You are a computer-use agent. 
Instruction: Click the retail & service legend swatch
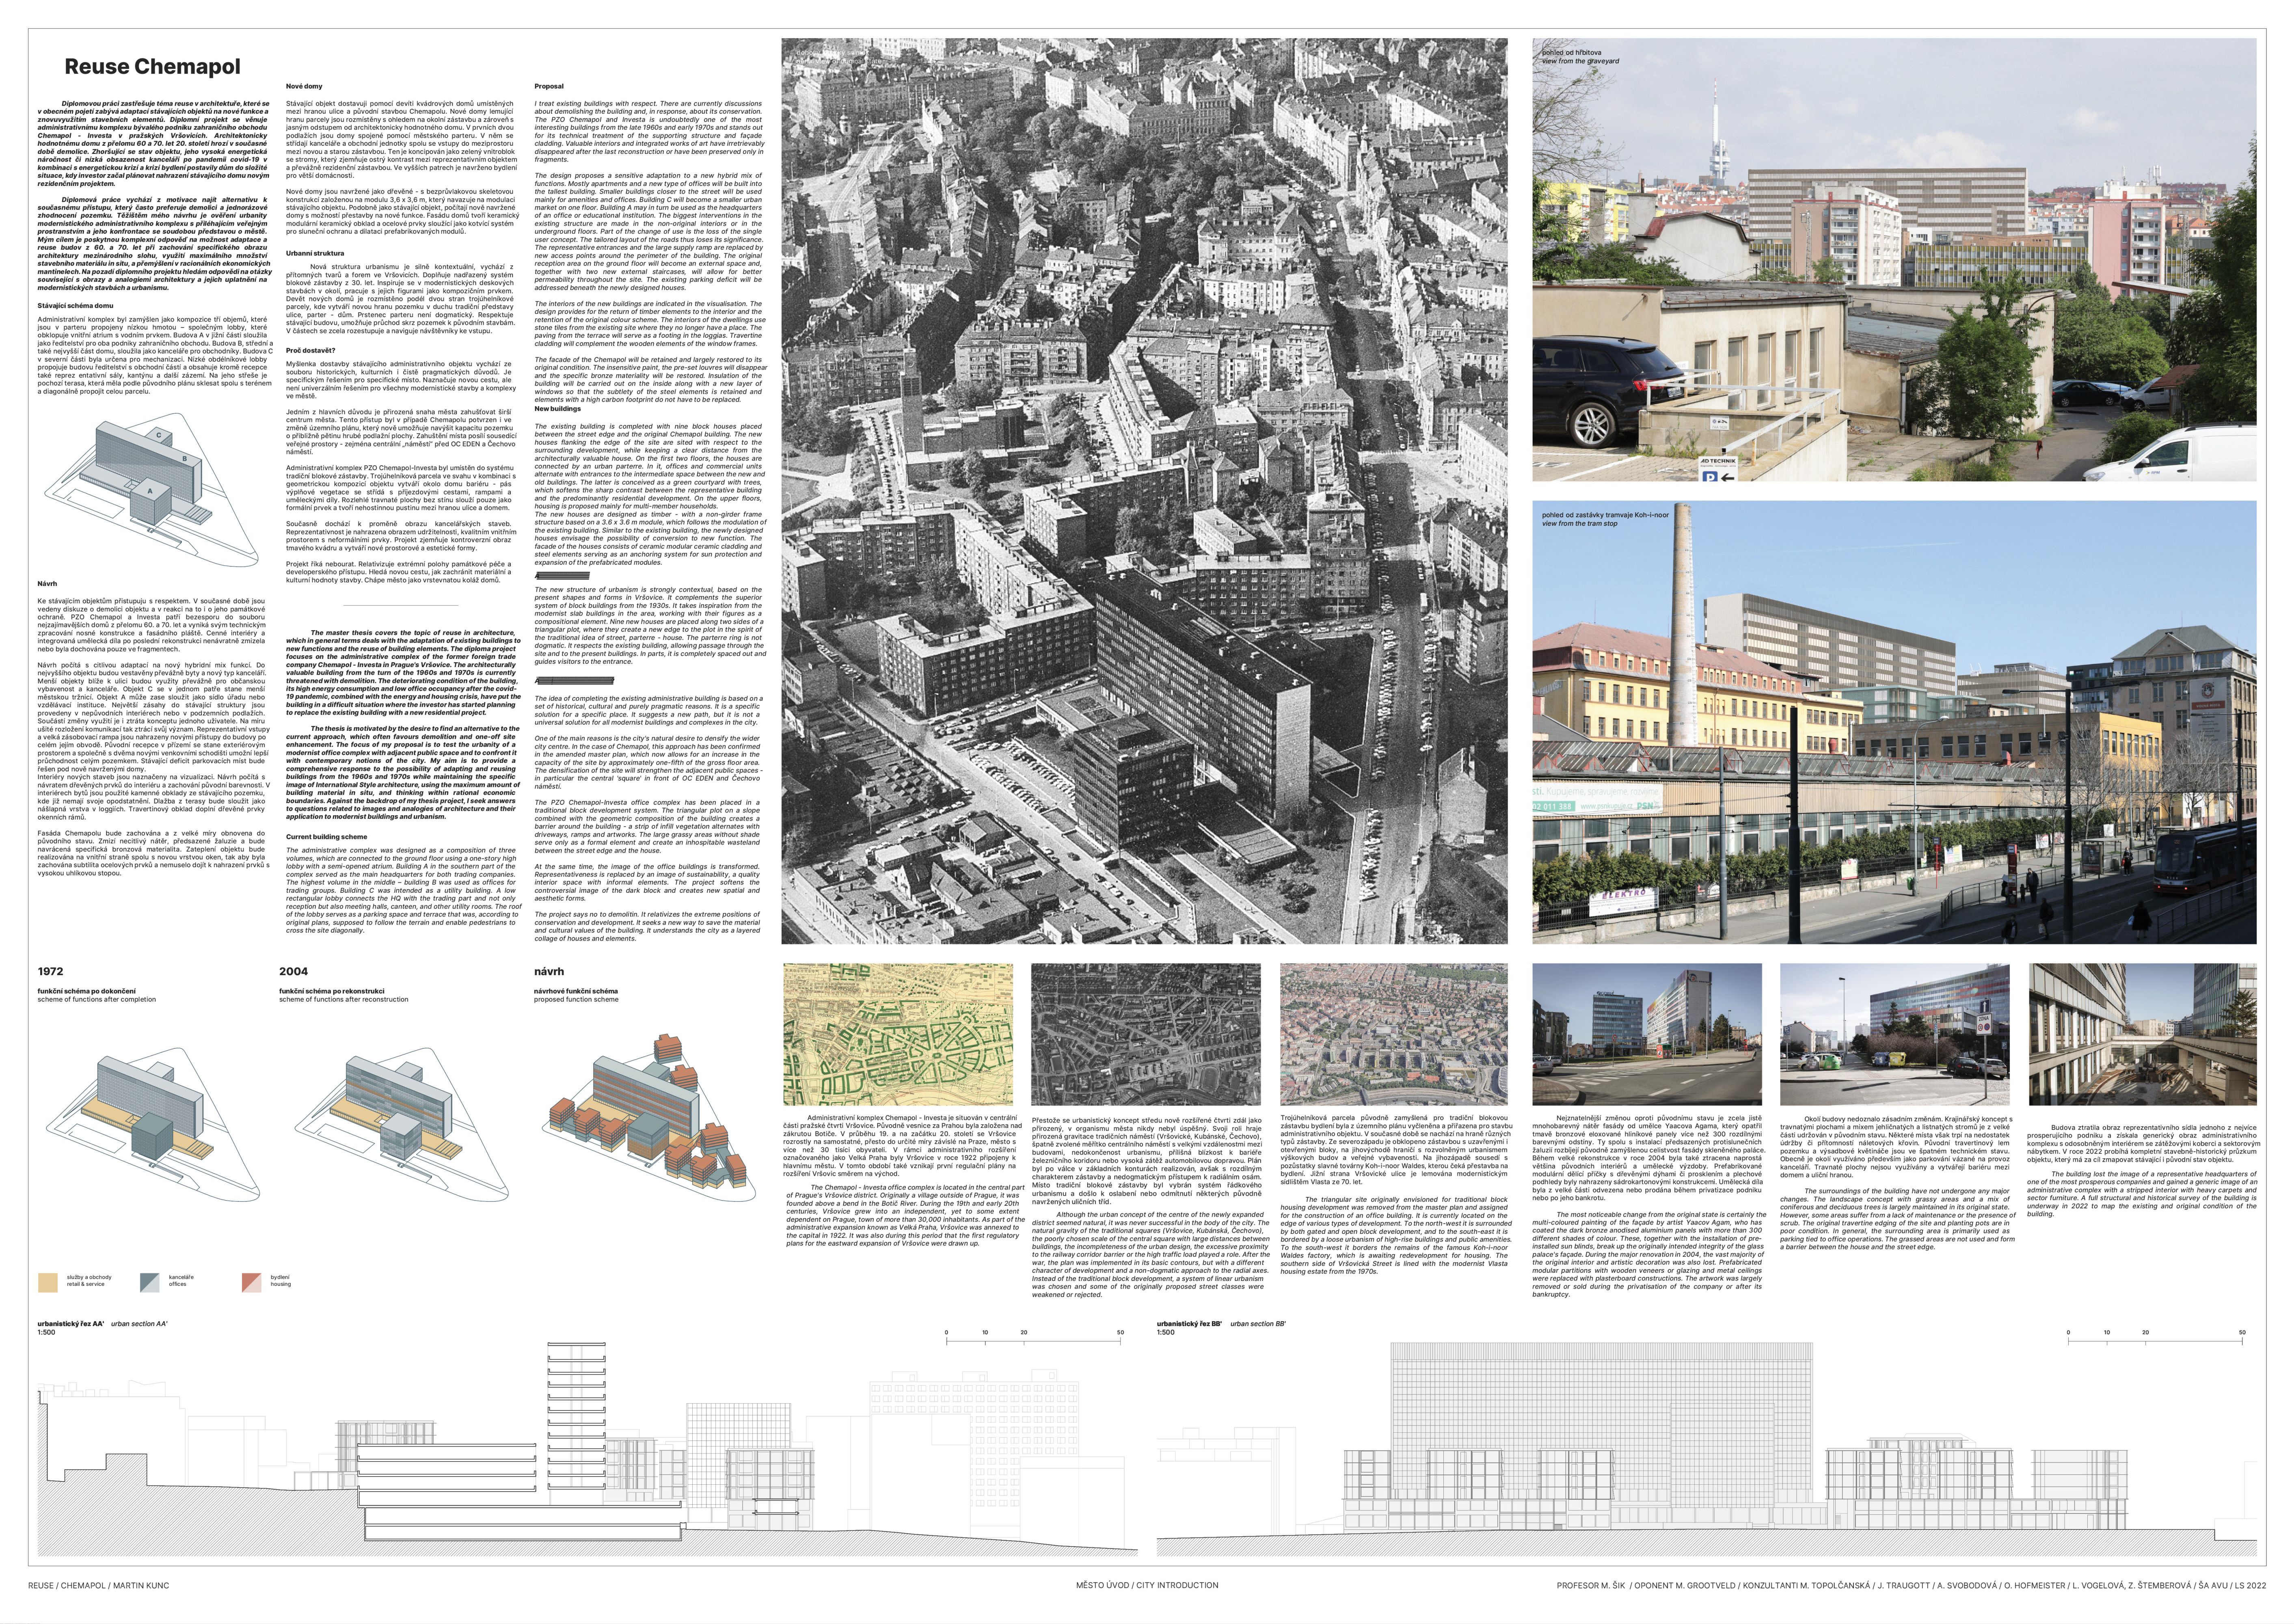pyautogui.click(x=48, y=1282)
